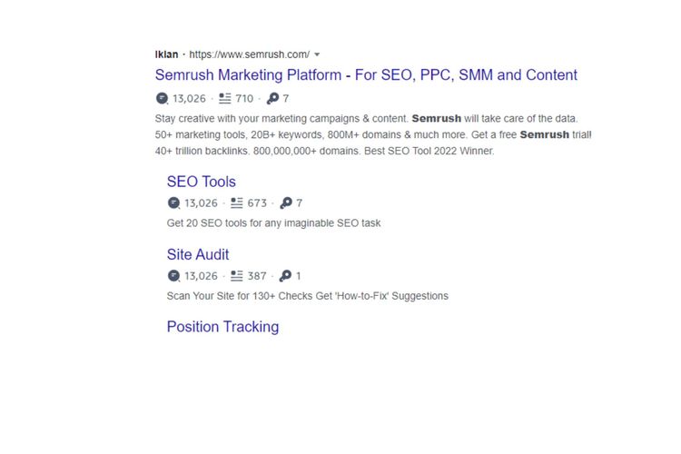Click the 'Get 20 SEO tools' description text
Image resolution: width=681 pixels, height=454 pixels.
[273, 223]
